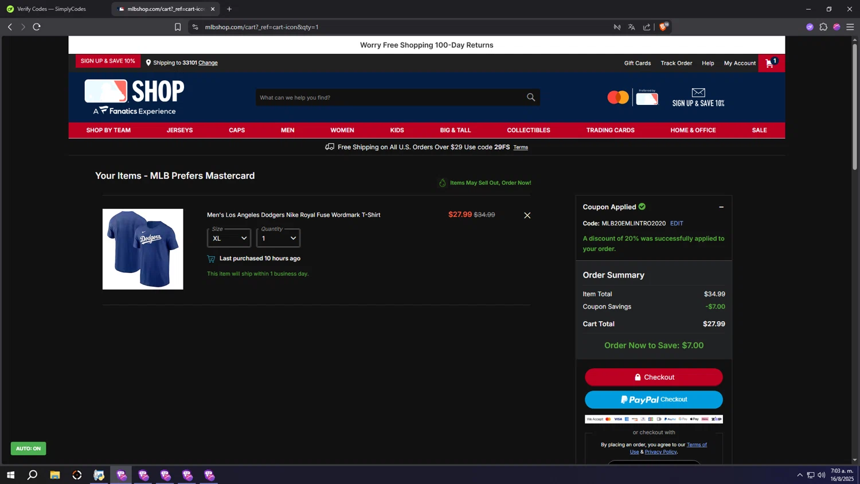Open Brave Shields icon

point(663,27)
